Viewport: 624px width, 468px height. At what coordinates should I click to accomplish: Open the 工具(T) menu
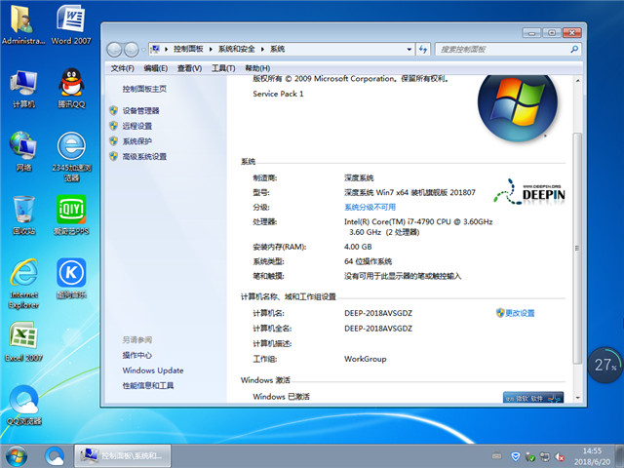pos(223,68)
